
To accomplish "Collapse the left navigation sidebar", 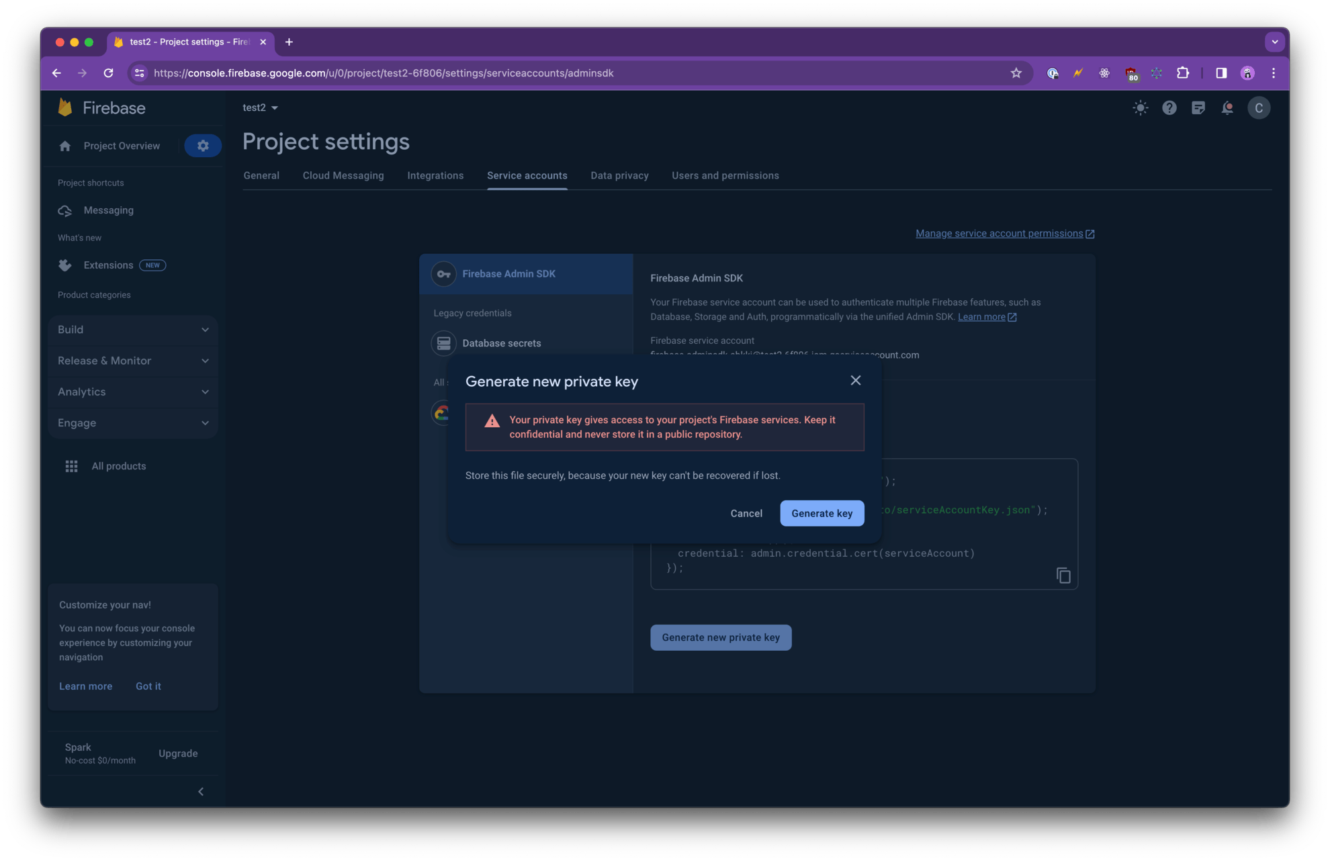I will pyautogui.click(x=200, y=791).
